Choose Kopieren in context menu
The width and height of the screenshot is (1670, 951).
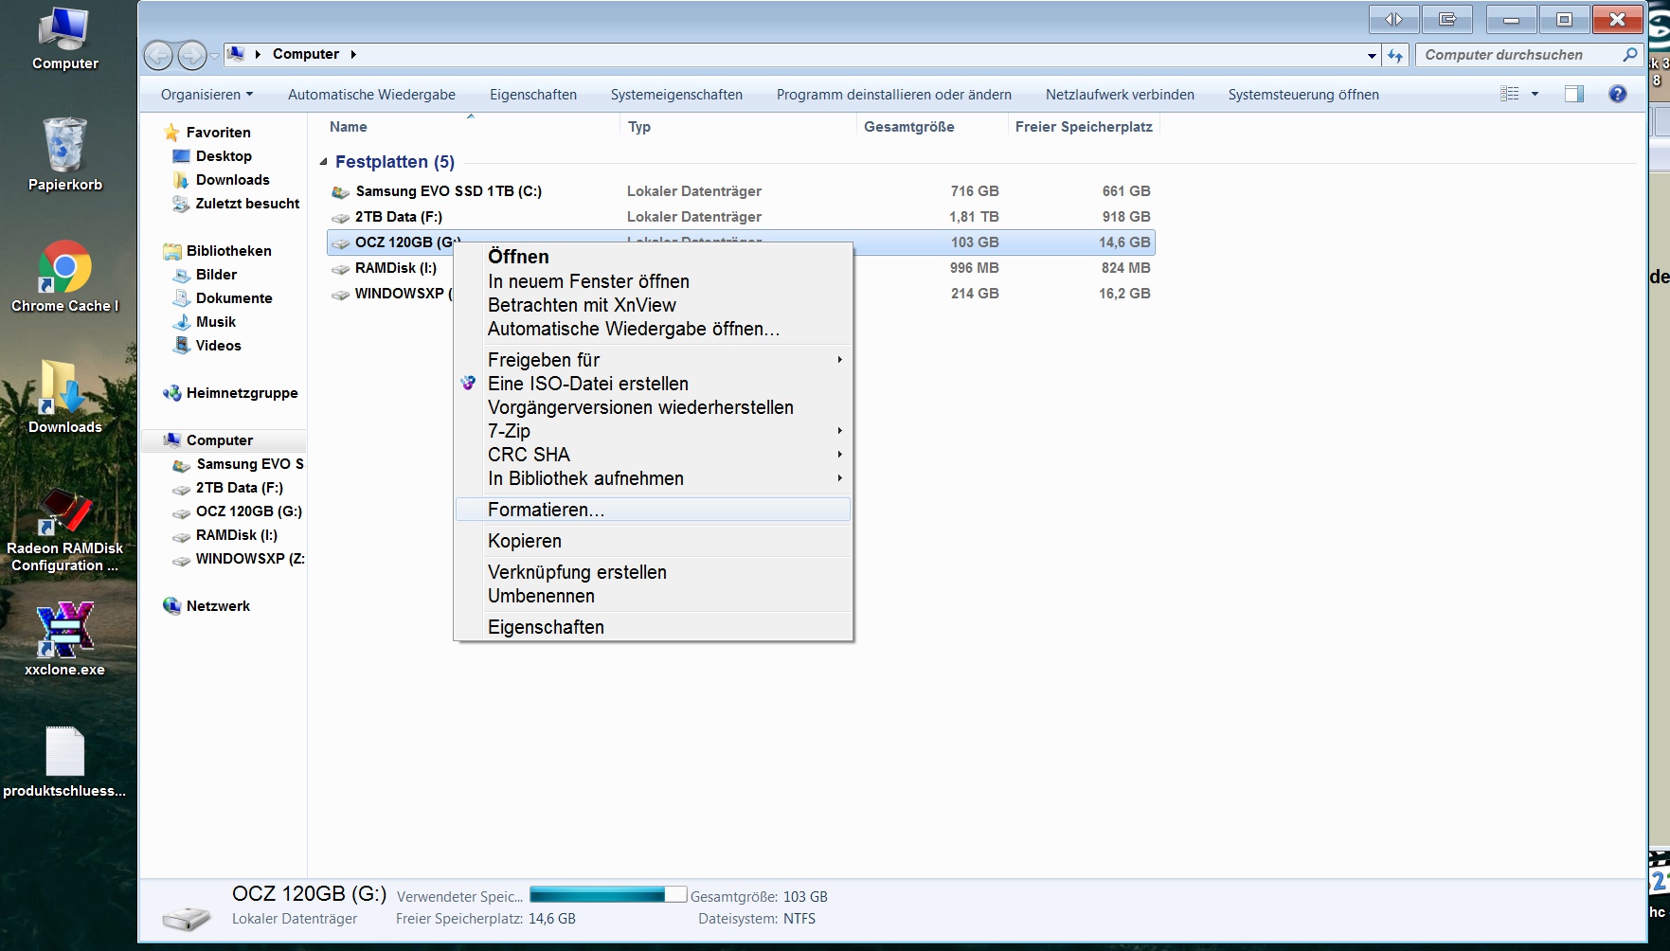click(x=653, y=541)
